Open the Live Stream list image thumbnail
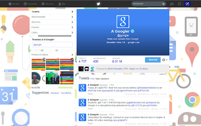 click(x=67, y=78)
